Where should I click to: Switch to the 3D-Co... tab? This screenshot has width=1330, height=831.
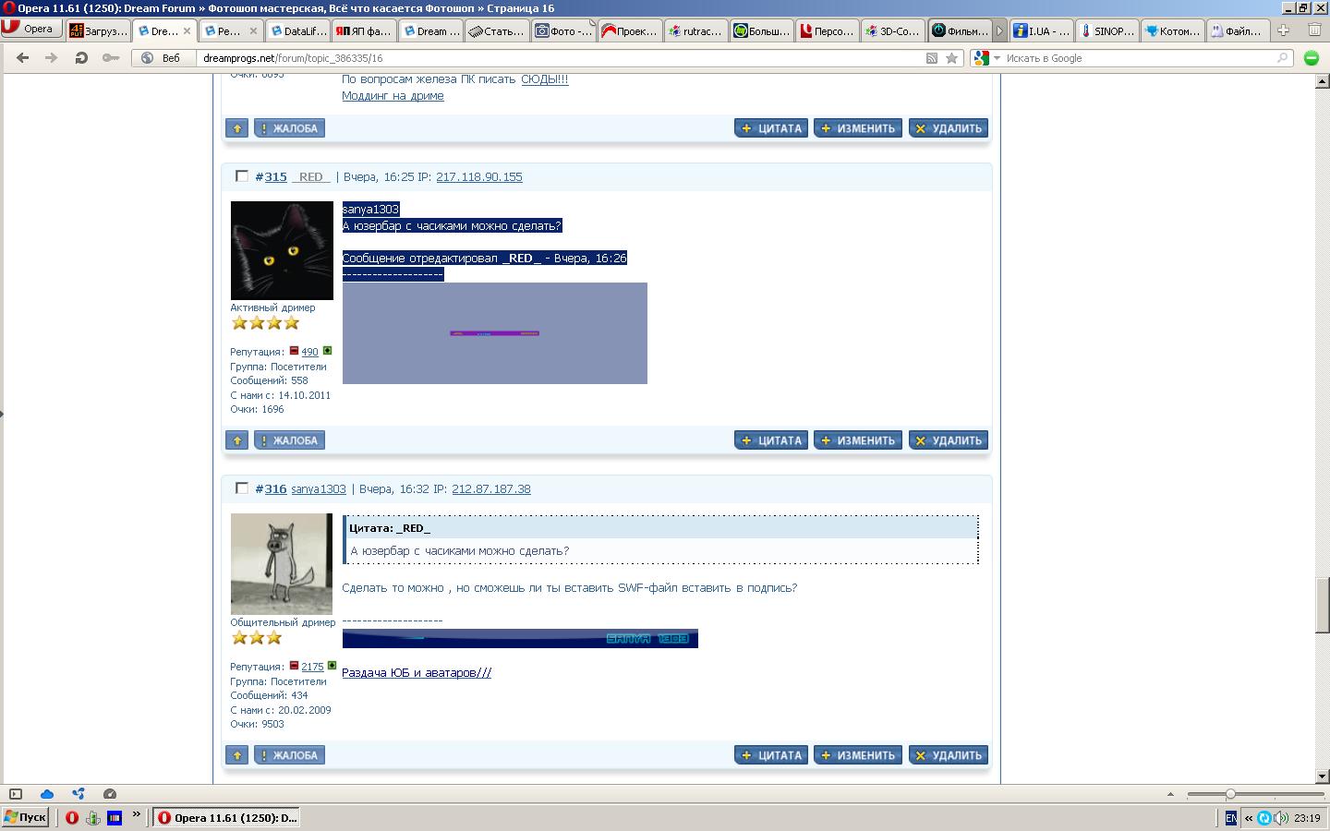click(893, 30)
